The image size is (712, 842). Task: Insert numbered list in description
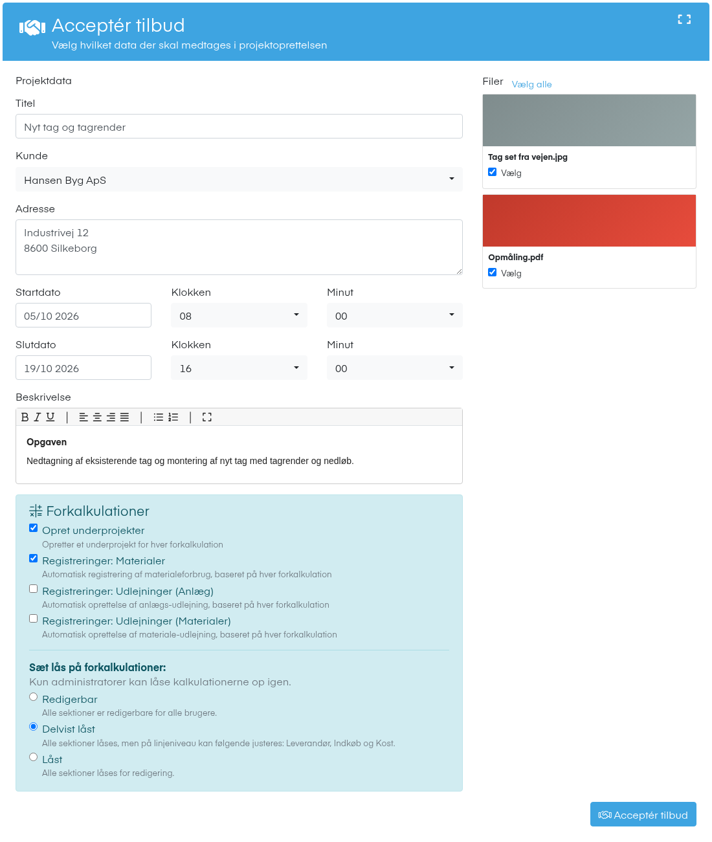(173, 417)
